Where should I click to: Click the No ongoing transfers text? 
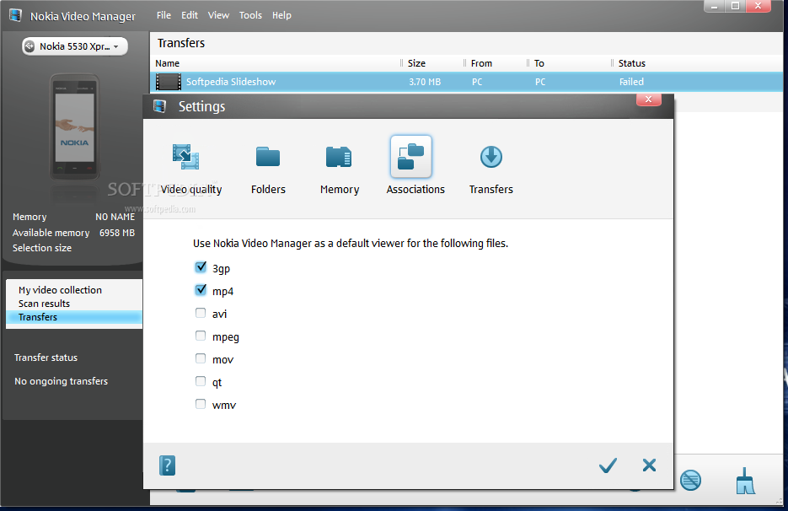[62, 381]
